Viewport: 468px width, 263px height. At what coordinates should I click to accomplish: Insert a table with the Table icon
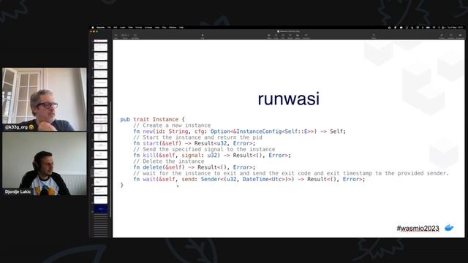pos(269,36)
